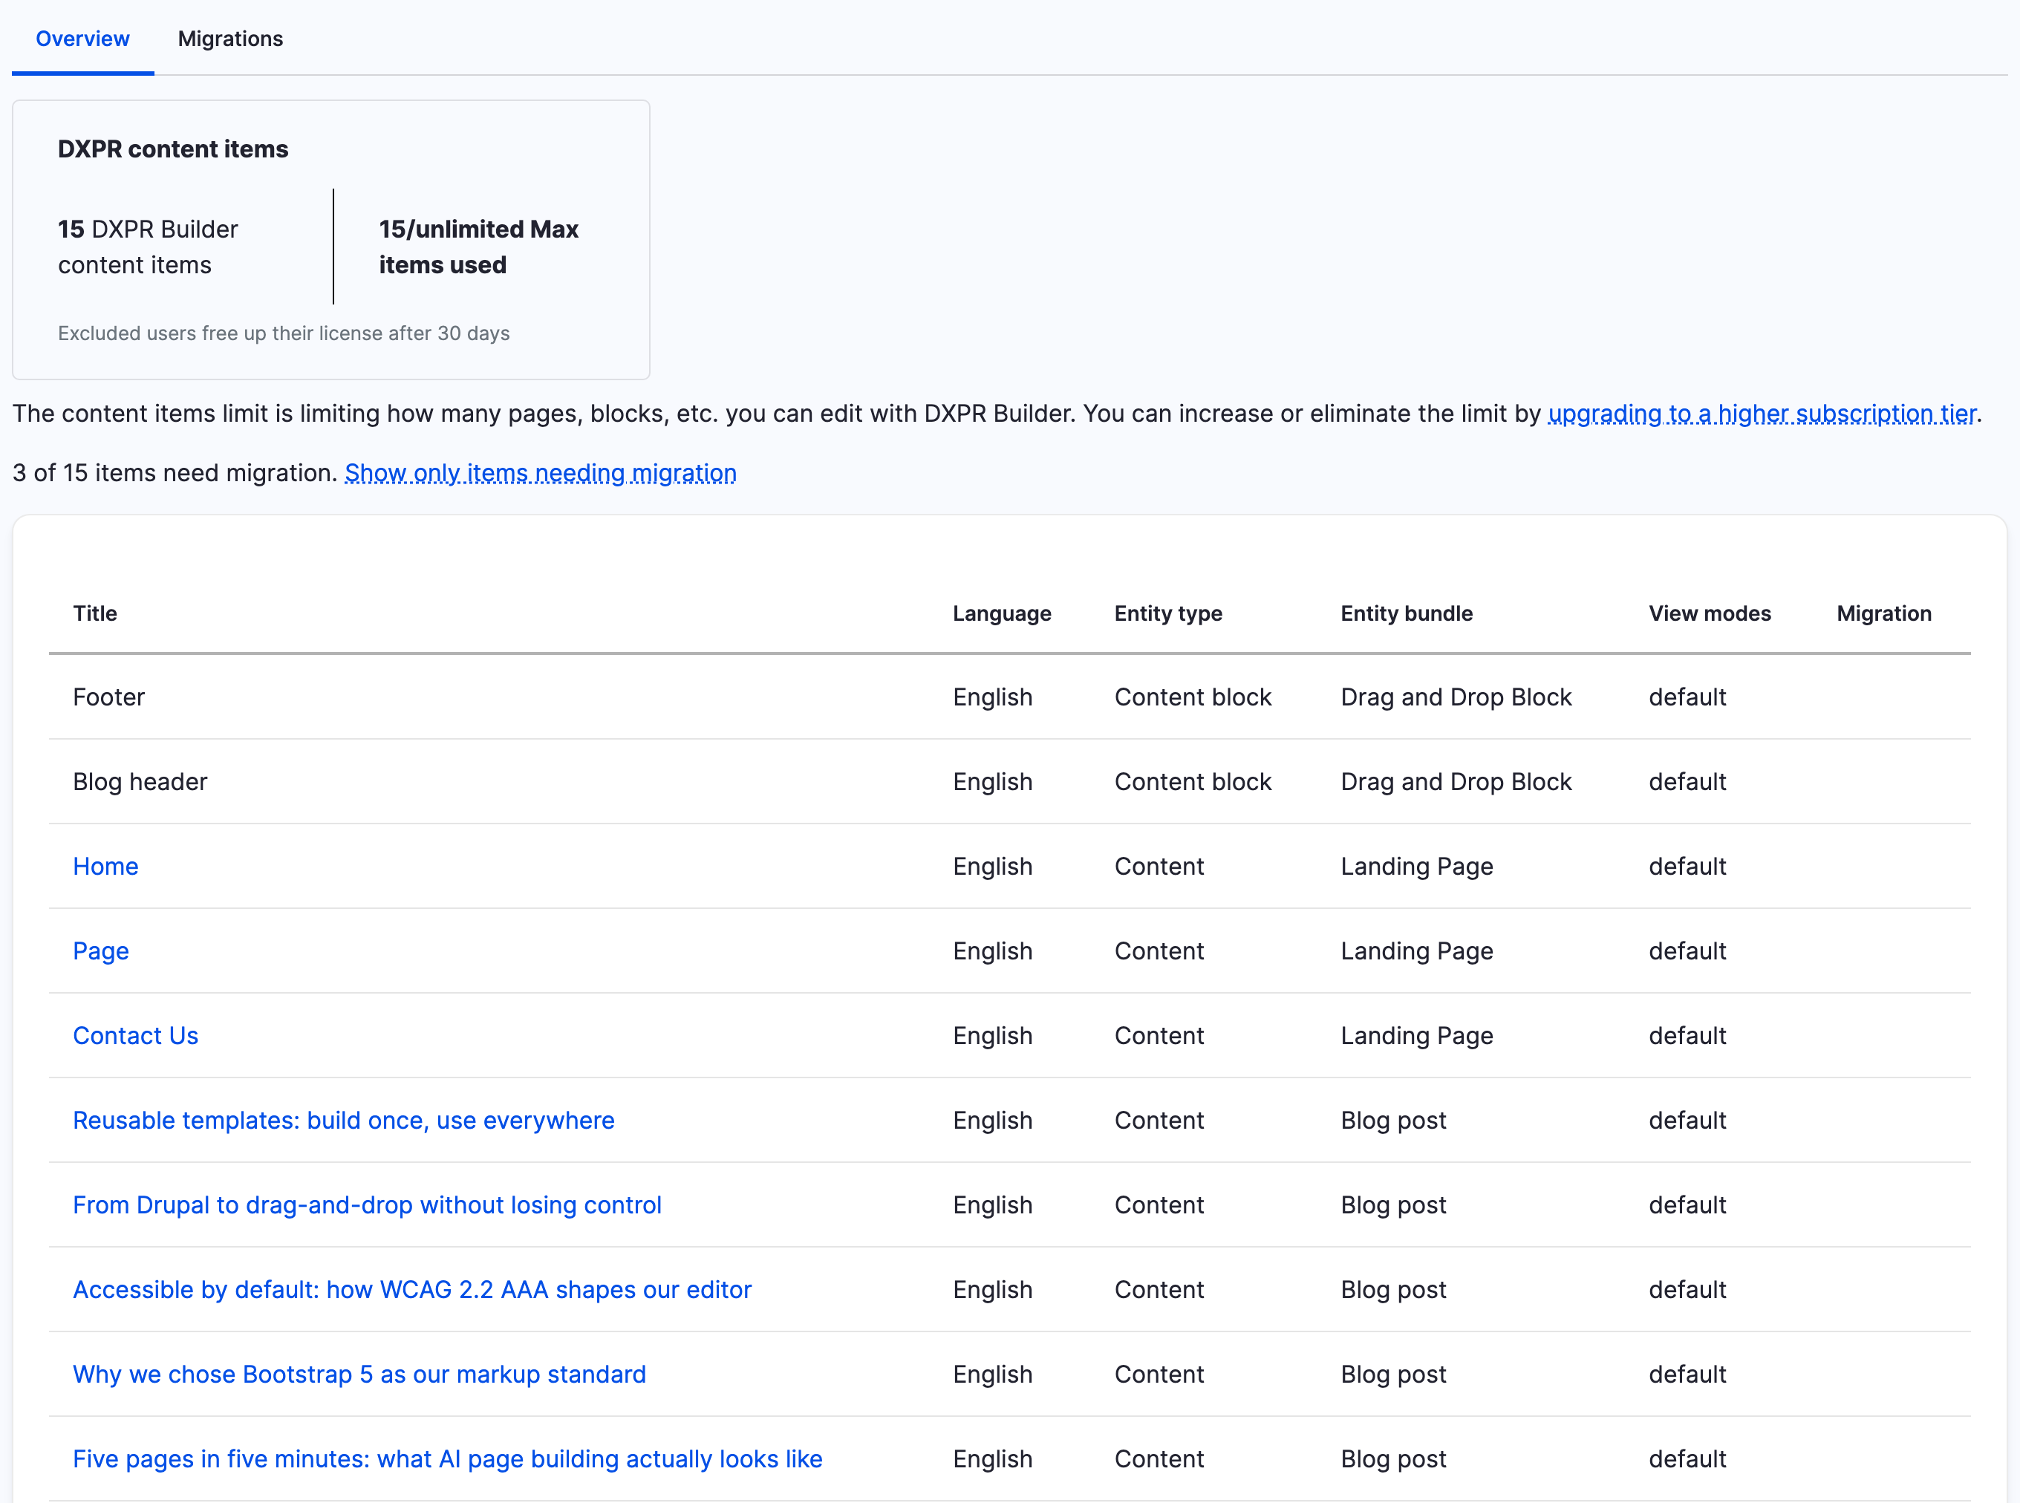Click the 15/unlimited Max items used text
This screenshot has width=2020, height=1503.
click(x=478, y=247)
